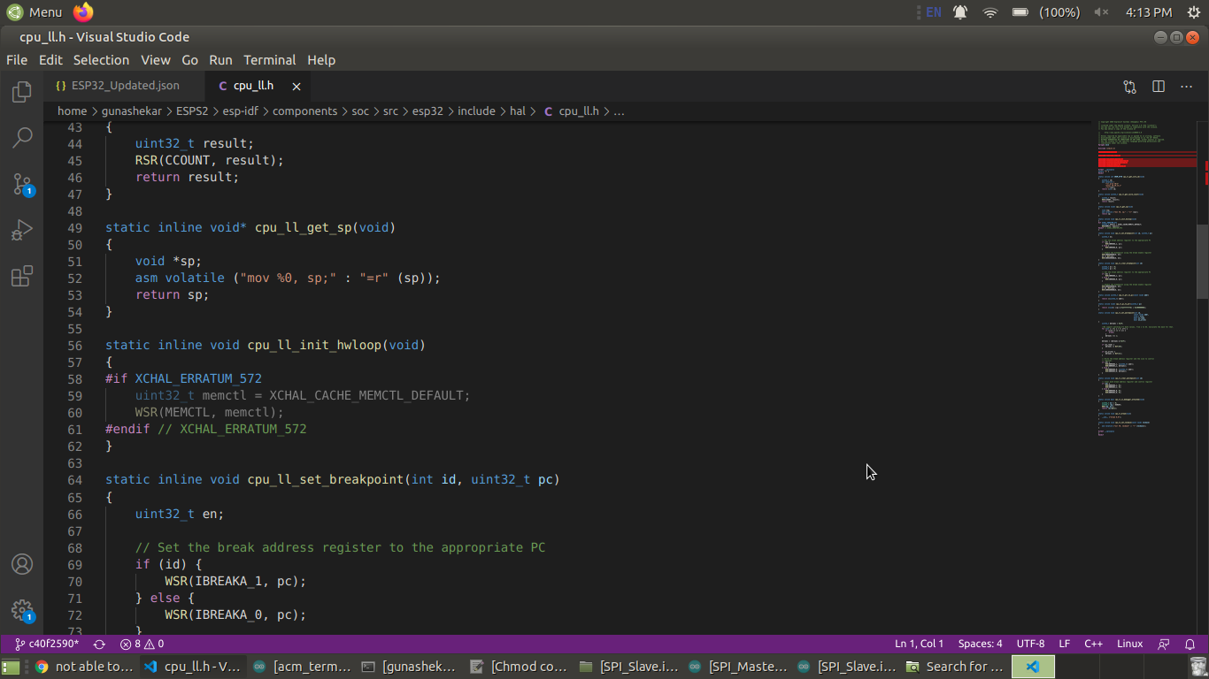Open the notifications bell in status bar

point(1190,645)
